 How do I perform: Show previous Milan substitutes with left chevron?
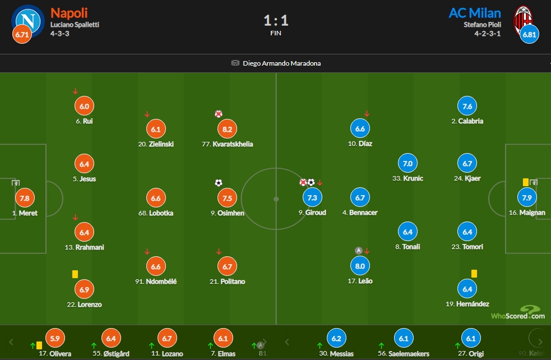pyautogui.click(x=287, y=342)
